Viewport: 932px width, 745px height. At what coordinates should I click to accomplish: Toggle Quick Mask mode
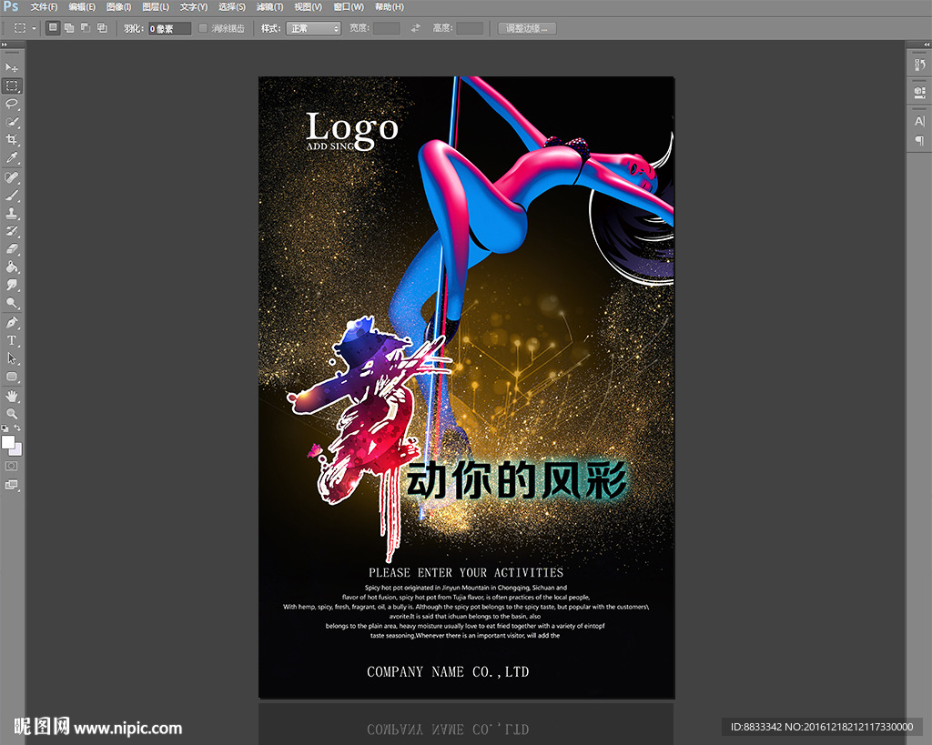click(12, 466)
